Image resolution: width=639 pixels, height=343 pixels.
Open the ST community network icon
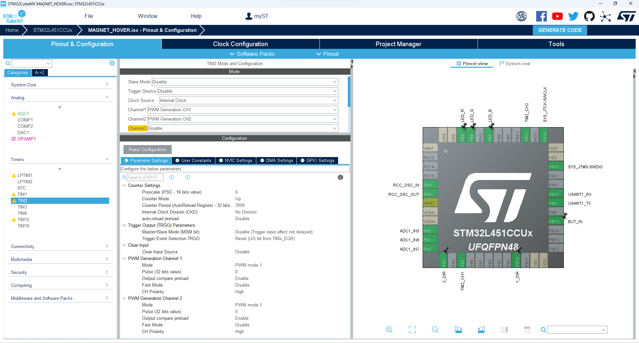605,16
